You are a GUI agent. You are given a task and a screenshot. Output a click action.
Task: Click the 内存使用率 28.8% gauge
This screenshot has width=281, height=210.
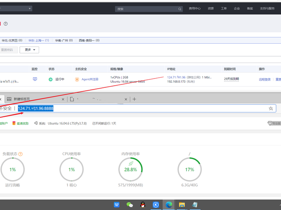pos(130,170)
